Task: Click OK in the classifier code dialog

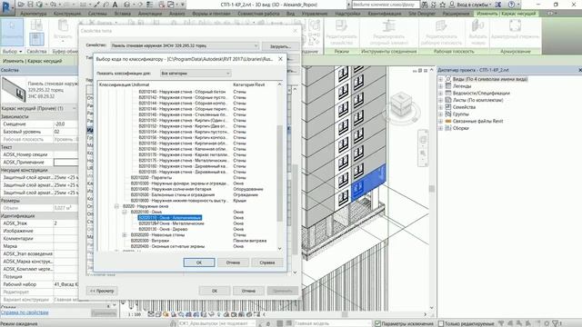Action: (x=199, y=263)
